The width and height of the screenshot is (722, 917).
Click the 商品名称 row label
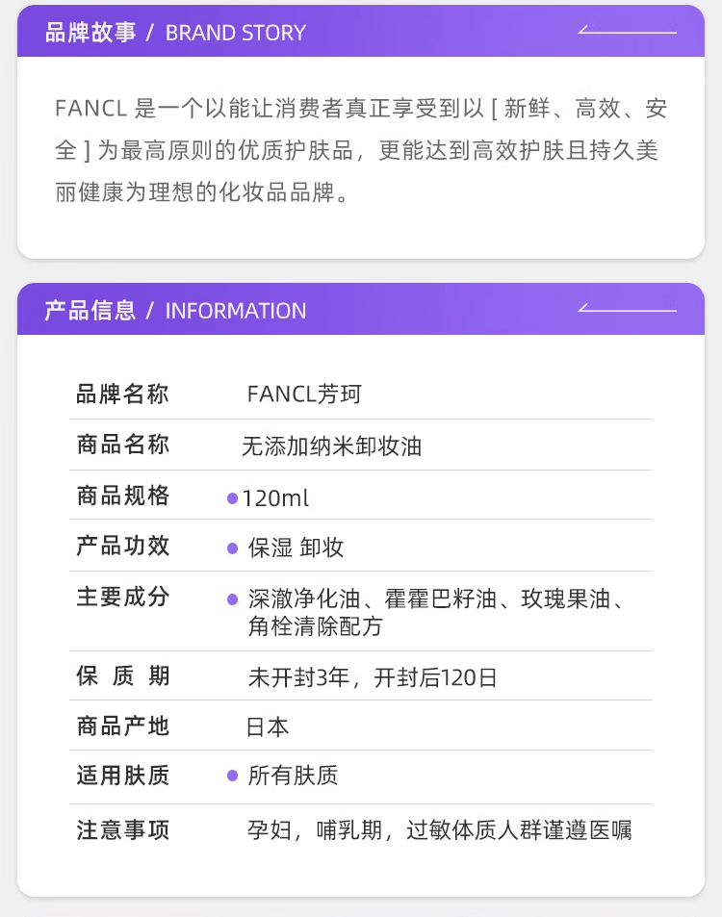[123, 446]
